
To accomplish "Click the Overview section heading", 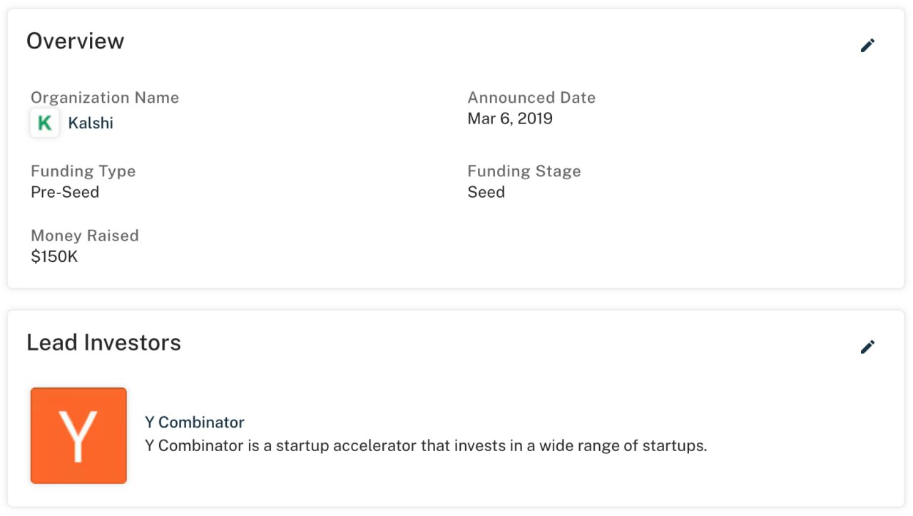I will click(75, 41).
